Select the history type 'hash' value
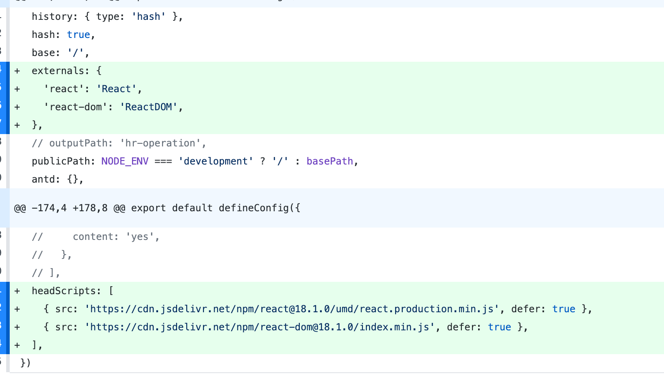 [x=148, y=16]
